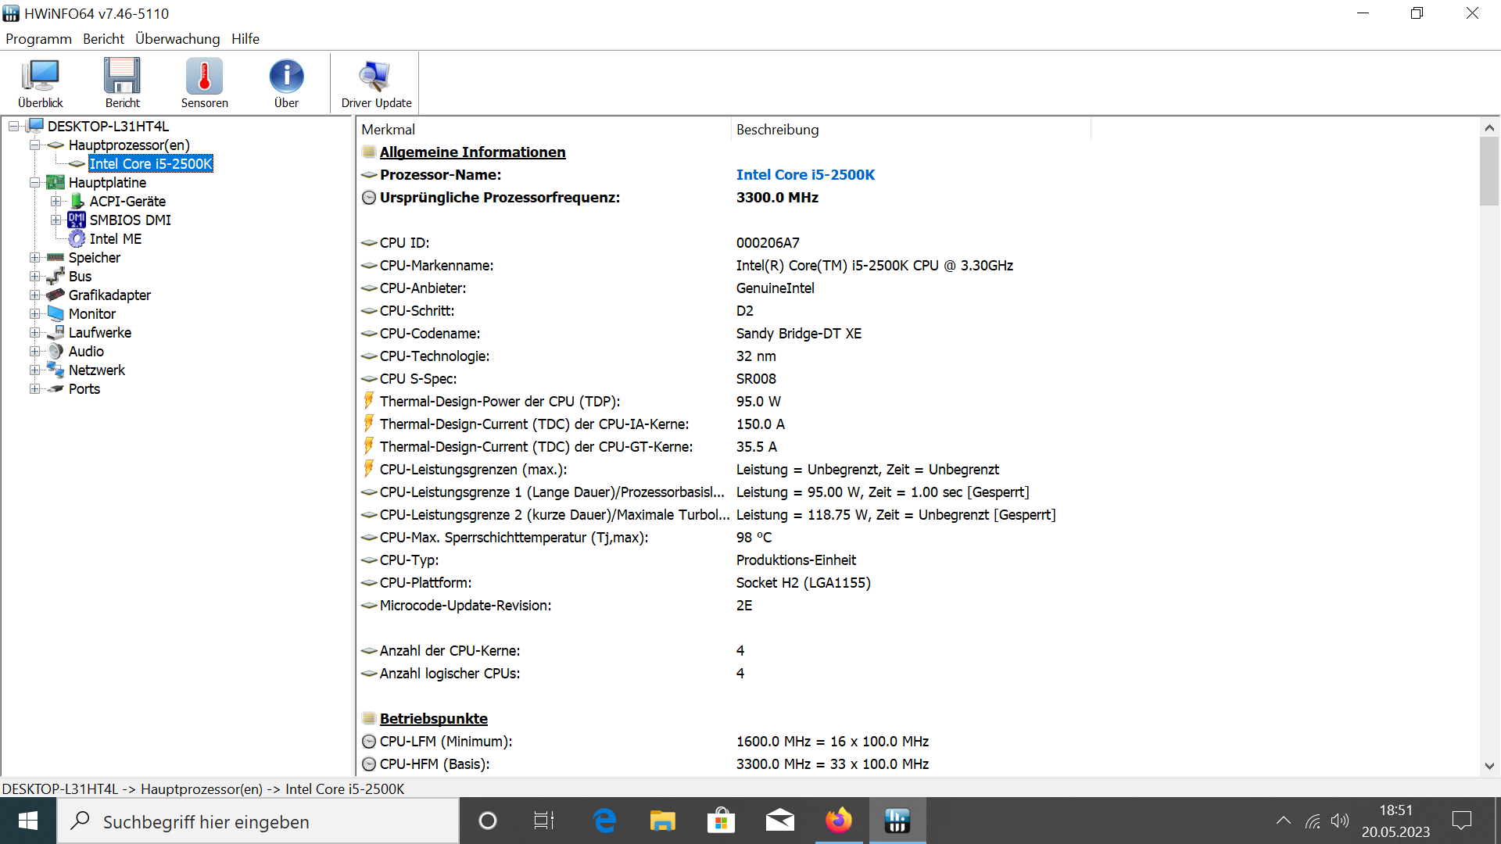Expand the SMBIOS DMI tree node
The width and height of the screenshot is (1501, 844).
click(56, 220)
